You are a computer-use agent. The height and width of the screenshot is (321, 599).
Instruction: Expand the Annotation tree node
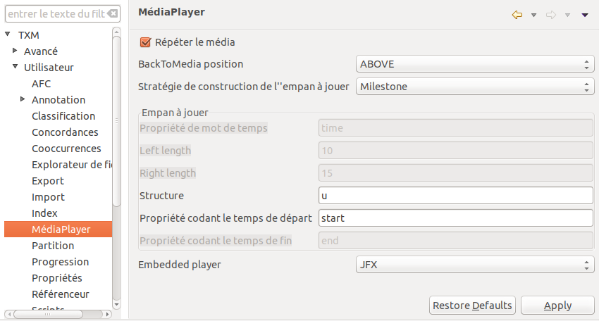(23, 99)
